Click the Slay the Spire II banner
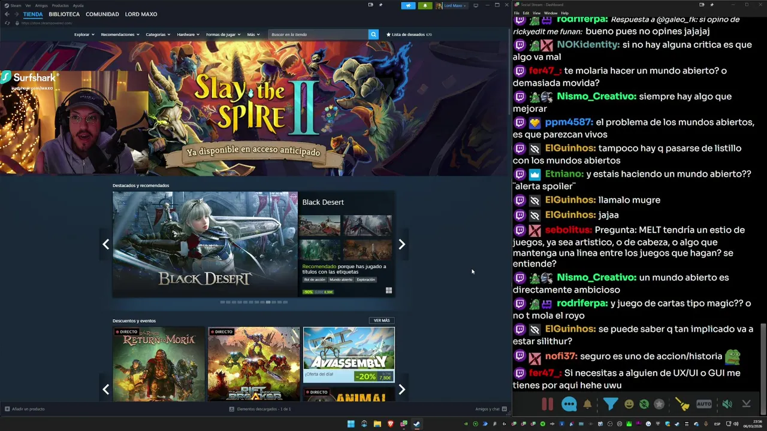The width and height of the screenshot is (767, 431). 254,108
